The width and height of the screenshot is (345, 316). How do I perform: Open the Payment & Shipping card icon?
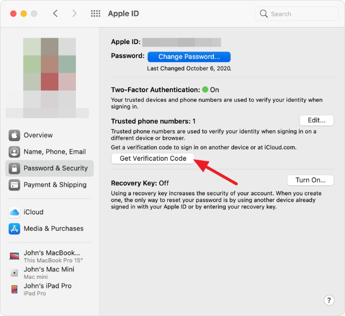[x=14, y=185]
